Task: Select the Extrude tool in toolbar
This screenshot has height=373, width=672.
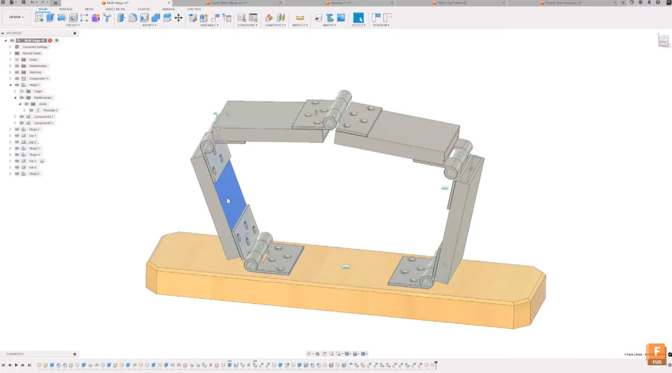Action: [x=50, y=18]
